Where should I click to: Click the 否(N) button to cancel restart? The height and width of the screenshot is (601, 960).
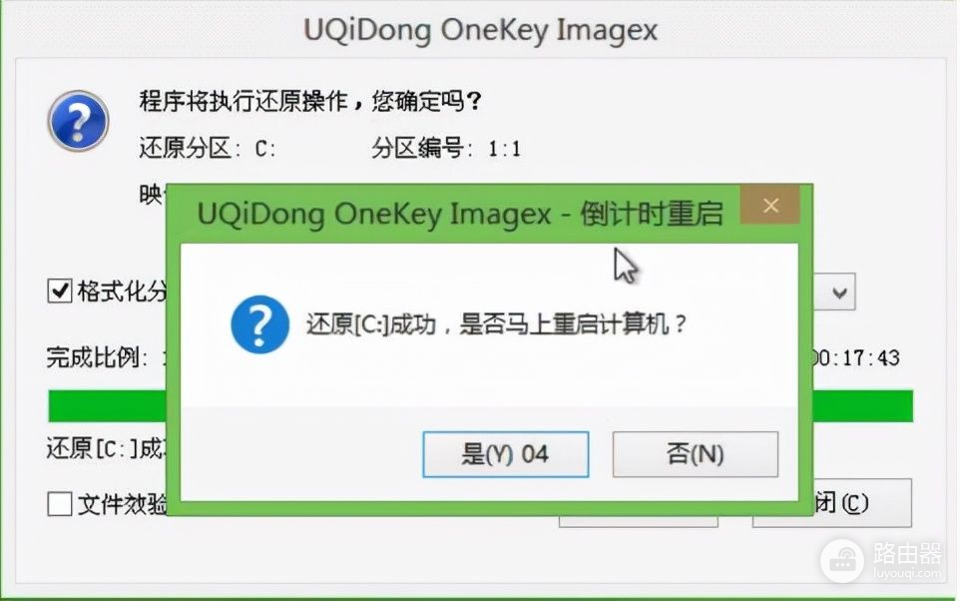click(695, 454)
